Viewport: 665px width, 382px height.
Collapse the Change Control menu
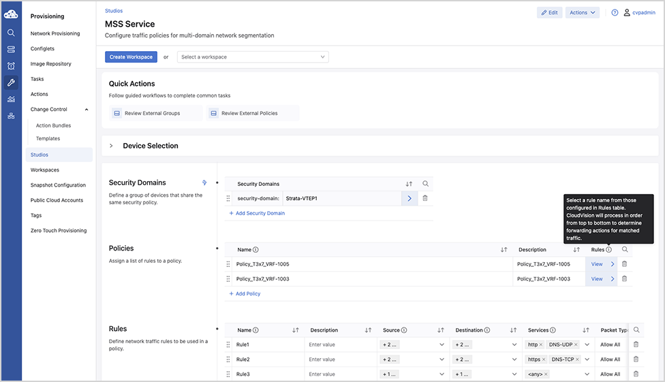tap(87, 110)
